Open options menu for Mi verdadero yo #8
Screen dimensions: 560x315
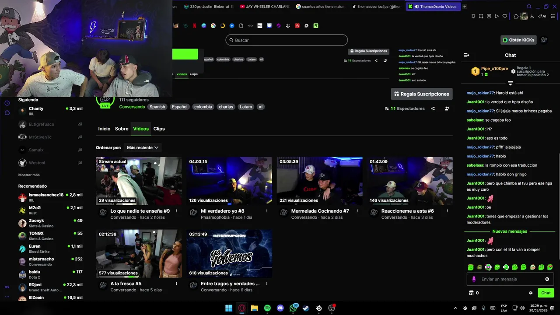[x=267, y=211]
